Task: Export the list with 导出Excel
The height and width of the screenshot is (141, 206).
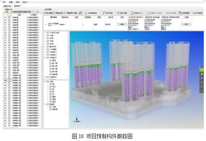Action: click(137, 13)
